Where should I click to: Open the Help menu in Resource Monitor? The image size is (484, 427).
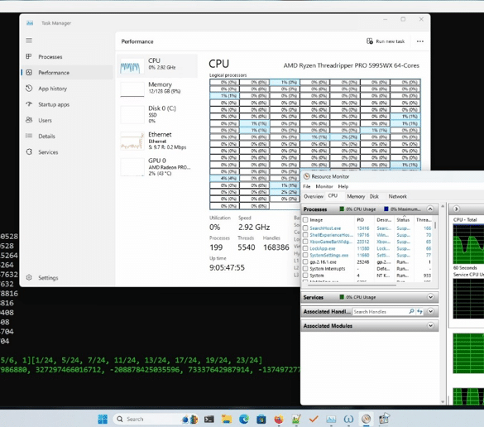(343, 186)
